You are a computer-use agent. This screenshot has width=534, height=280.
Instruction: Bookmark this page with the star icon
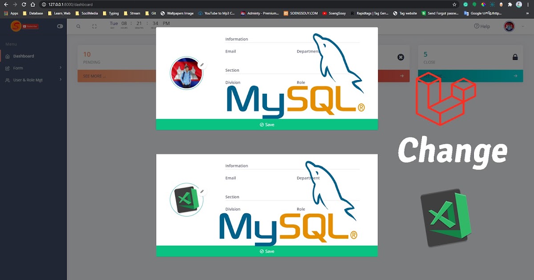454,4
